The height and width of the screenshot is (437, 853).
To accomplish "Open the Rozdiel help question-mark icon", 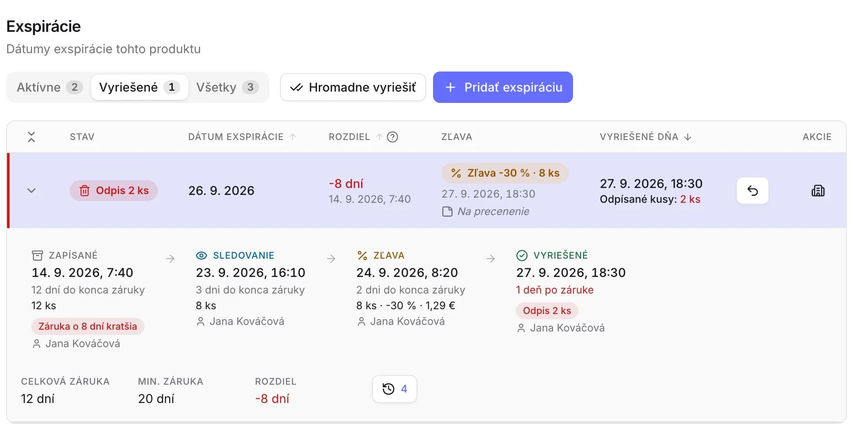I will tap(392, 137).
